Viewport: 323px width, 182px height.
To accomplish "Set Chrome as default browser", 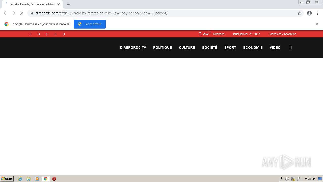I will click(x=90, y=24).
